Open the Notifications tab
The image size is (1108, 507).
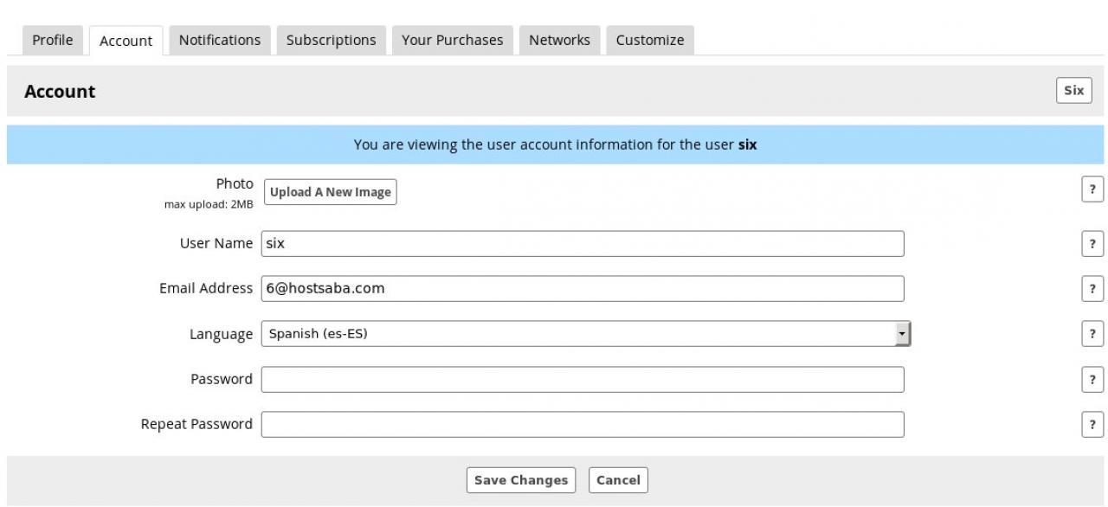coord(220,40)
